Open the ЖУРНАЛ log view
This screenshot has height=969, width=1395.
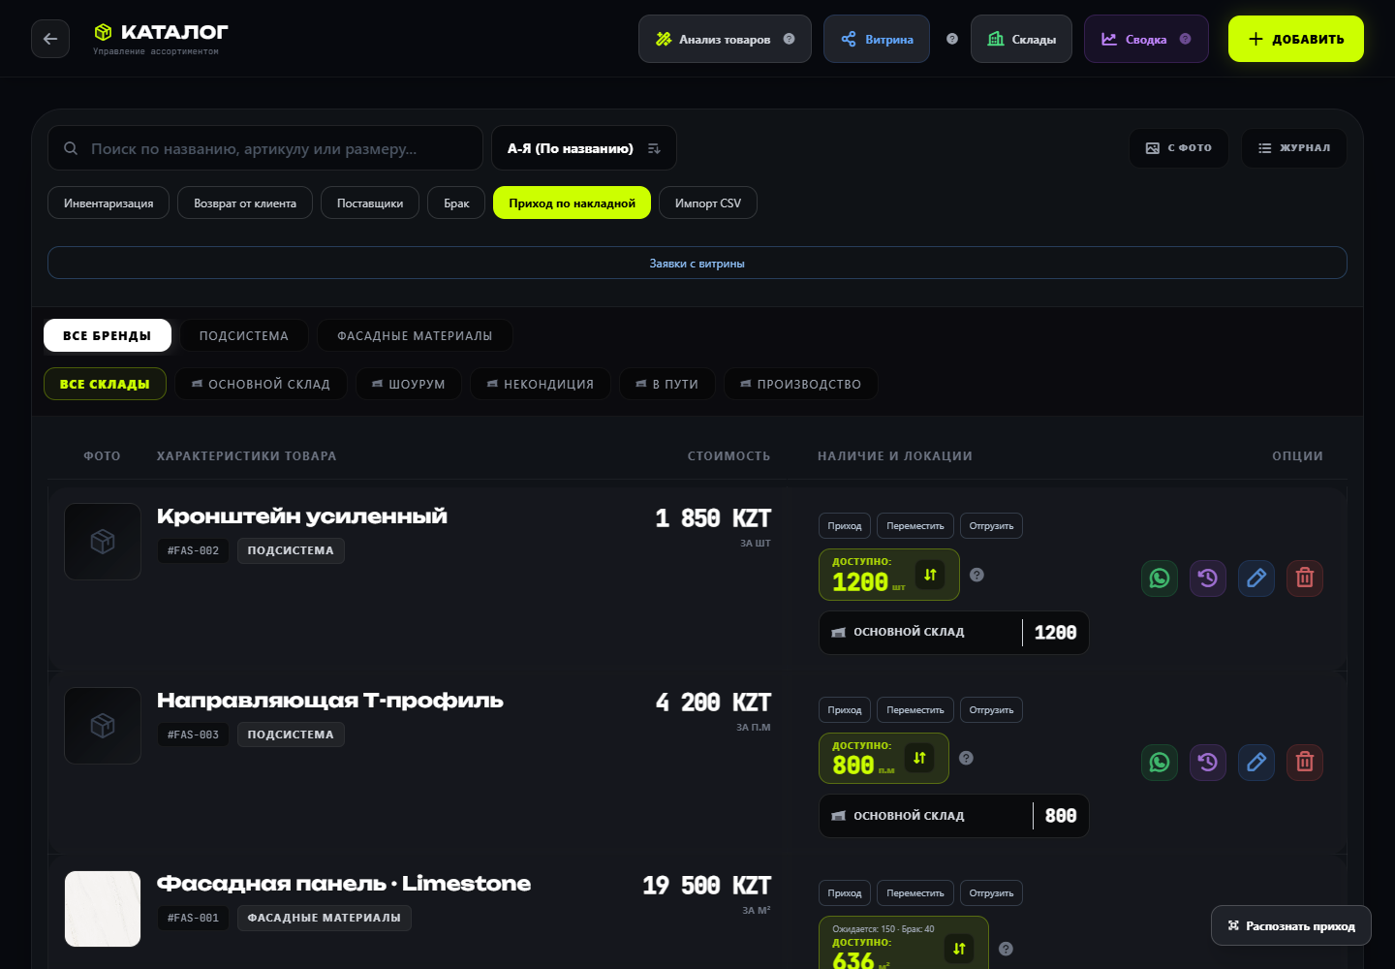(x=1294, y=148)
